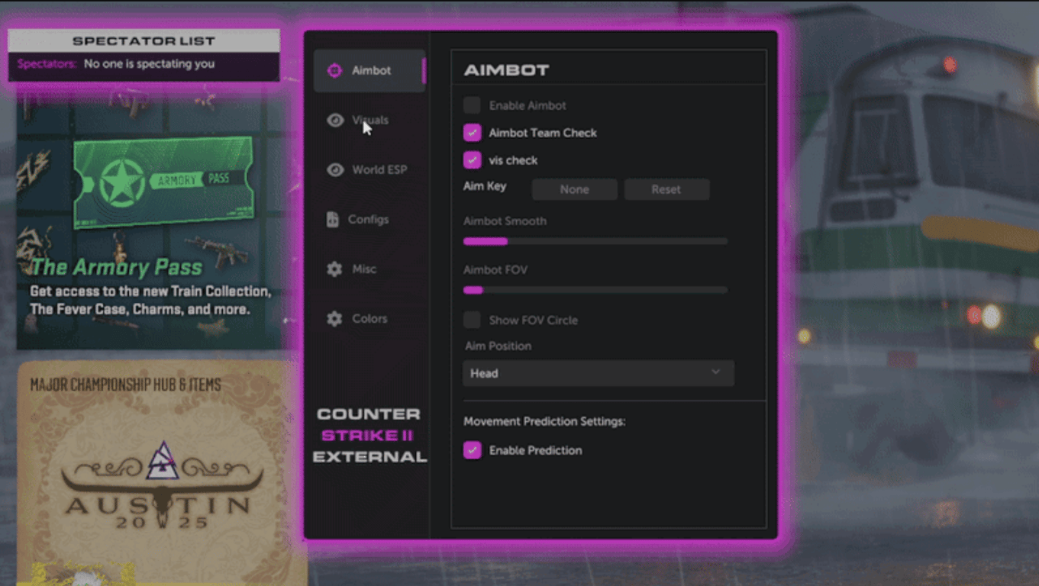Uncheck the vis check option
Viewport: 1039px width, 586px height.
[472, 159]
